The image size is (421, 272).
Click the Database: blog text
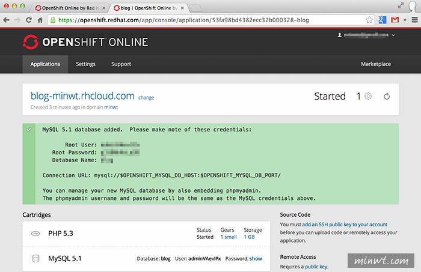point(153,259)
